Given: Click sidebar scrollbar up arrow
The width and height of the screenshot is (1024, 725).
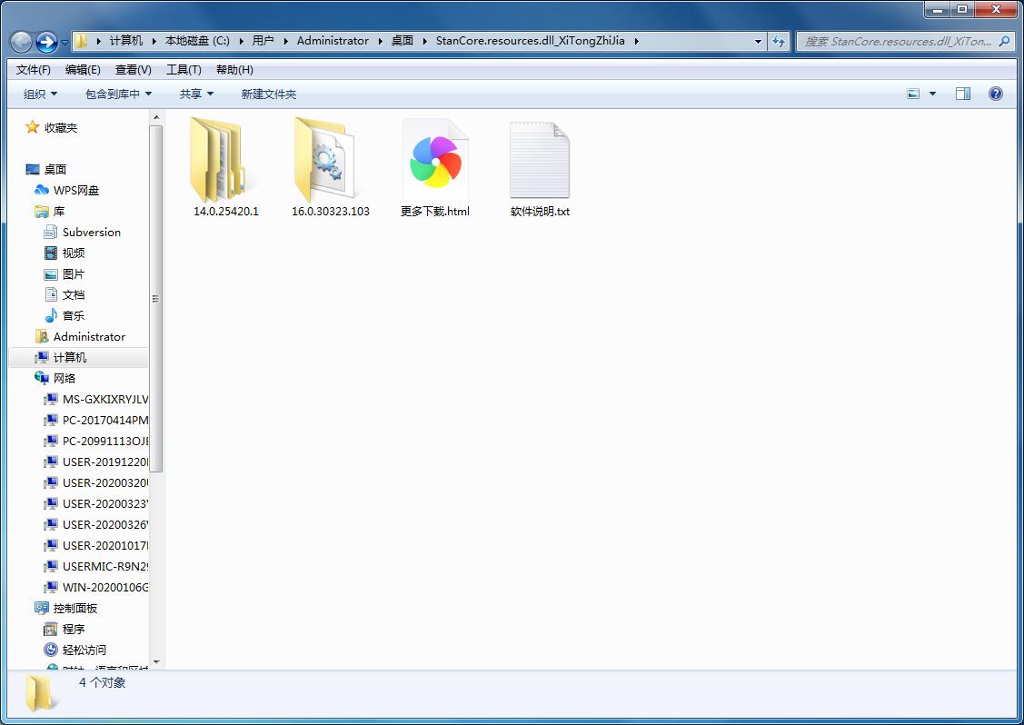Looking at the screenshot, I should coord(156,117).
